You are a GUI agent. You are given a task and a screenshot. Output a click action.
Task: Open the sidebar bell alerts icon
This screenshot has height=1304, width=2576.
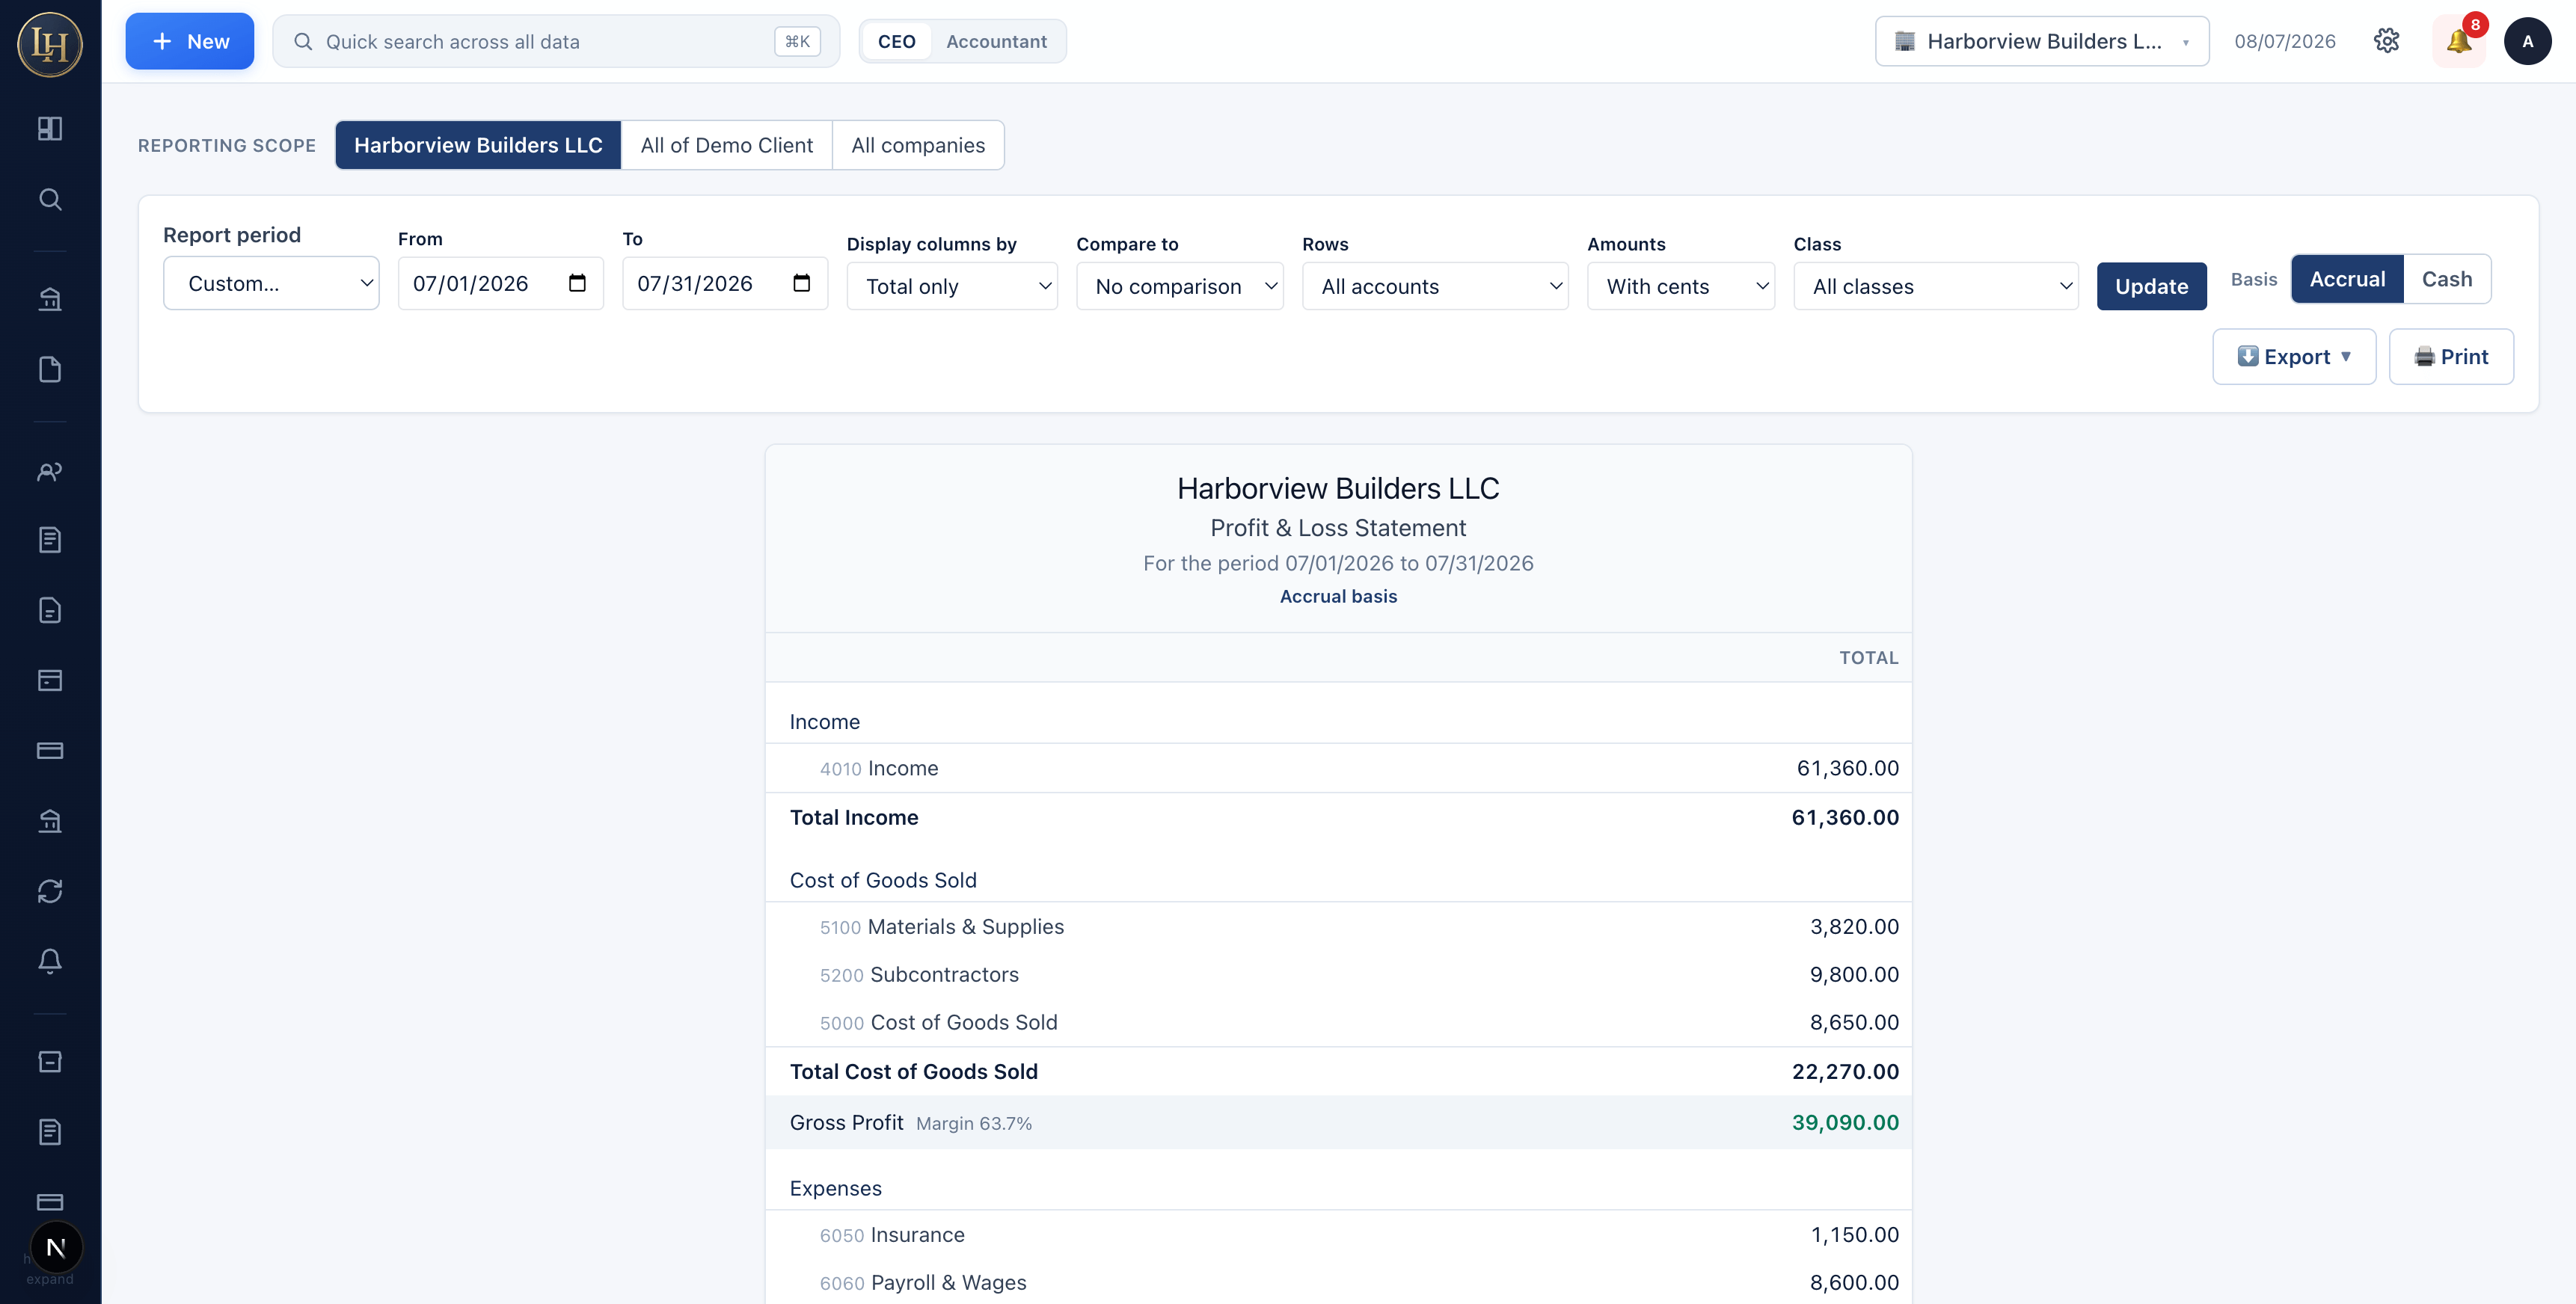pos(50,961)
